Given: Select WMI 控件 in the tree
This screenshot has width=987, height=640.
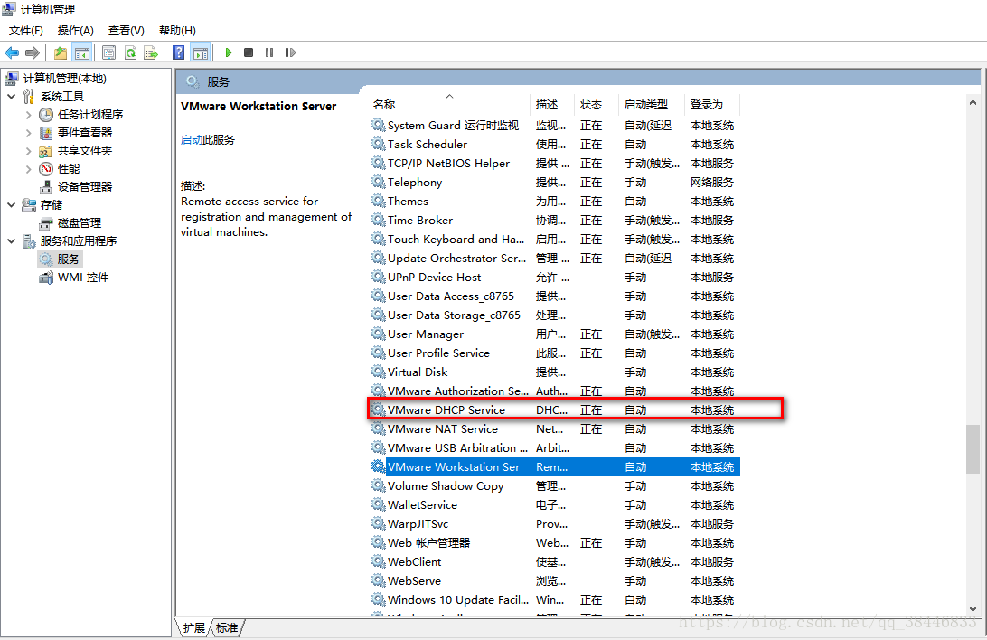Looking at the screenshot, I should 83,278.
